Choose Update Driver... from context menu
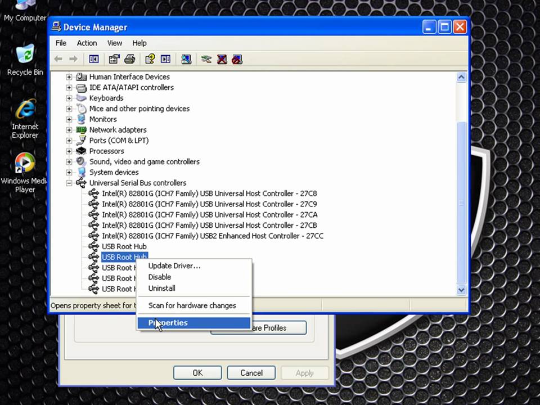 tap(194, 266)
